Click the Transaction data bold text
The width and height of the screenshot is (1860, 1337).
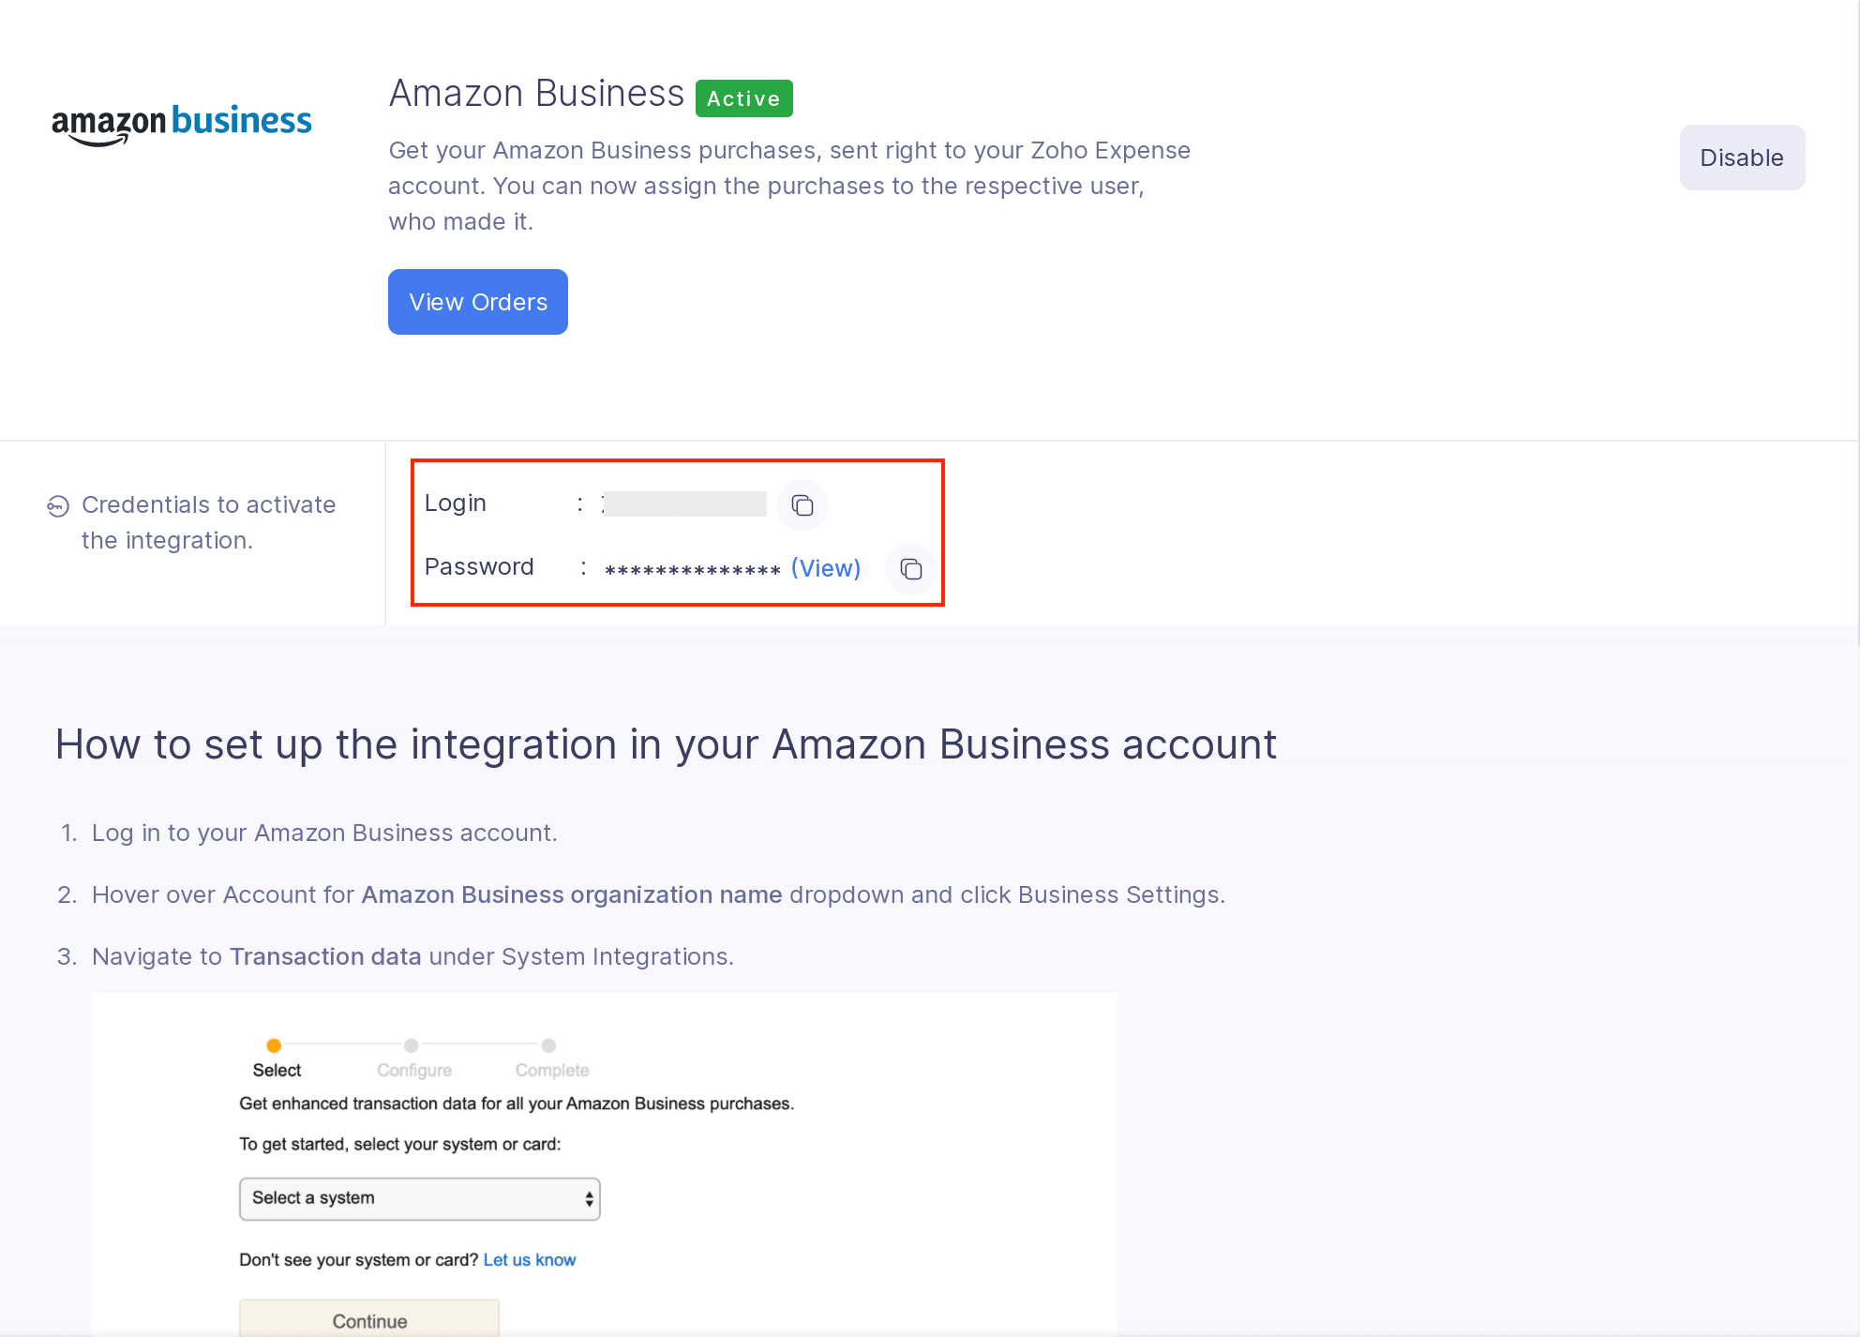[325, 956]
